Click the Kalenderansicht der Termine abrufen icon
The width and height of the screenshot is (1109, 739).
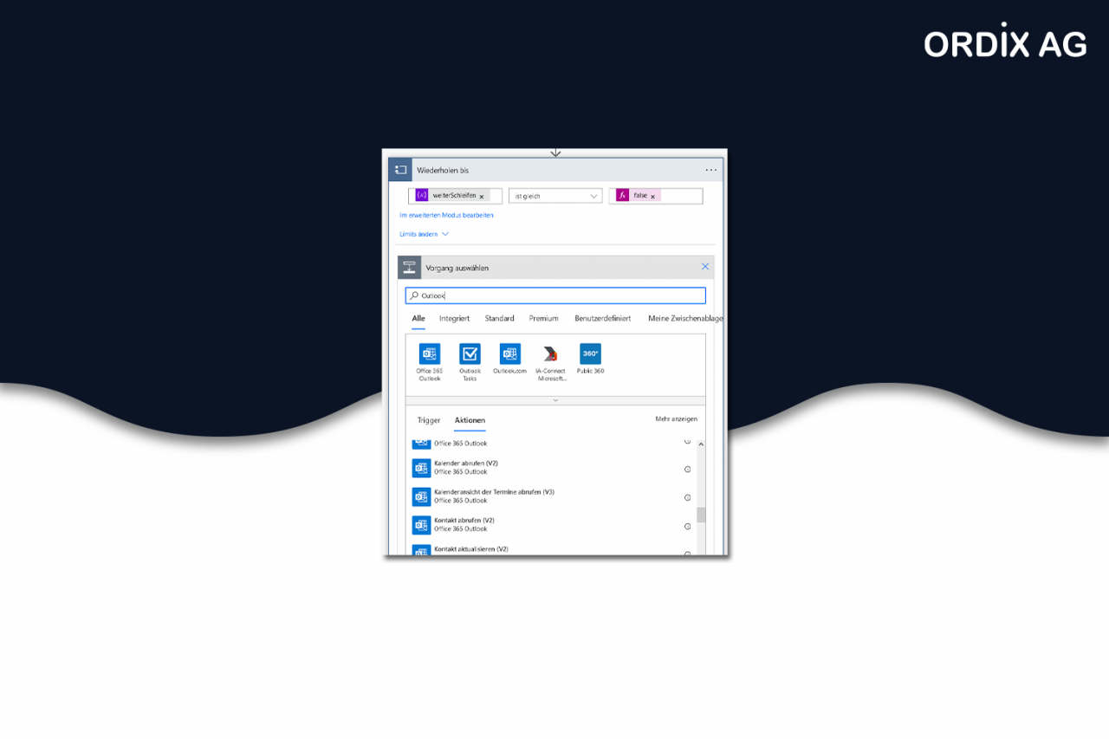point(421,497)
